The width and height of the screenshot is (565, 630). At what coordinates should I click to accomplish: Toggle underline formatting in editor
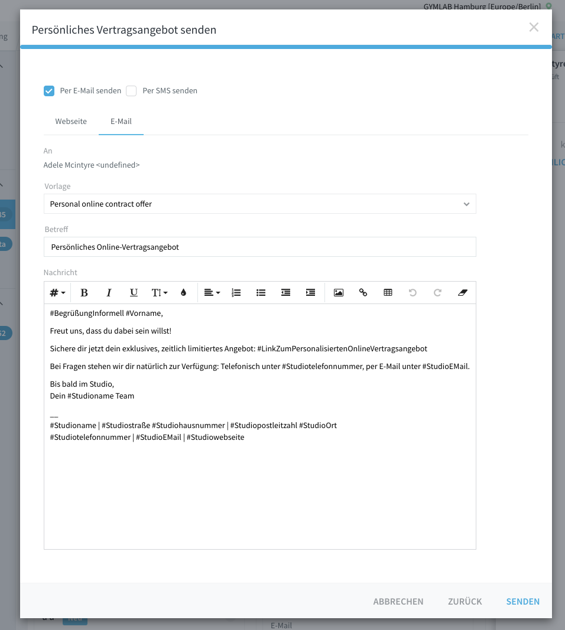click(134, 292)
